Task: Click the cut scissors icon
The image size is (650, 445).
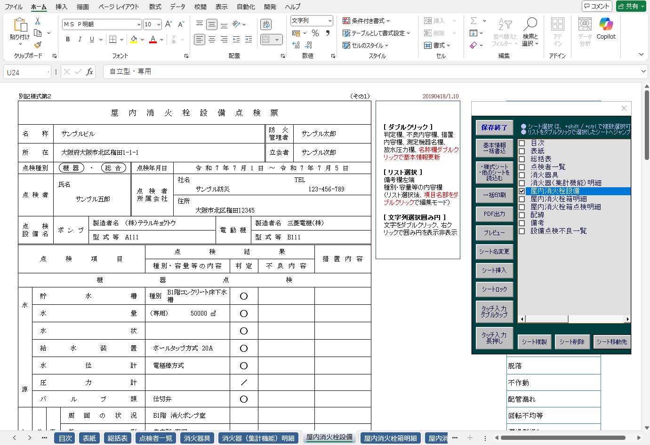Action: coord(38,21)
